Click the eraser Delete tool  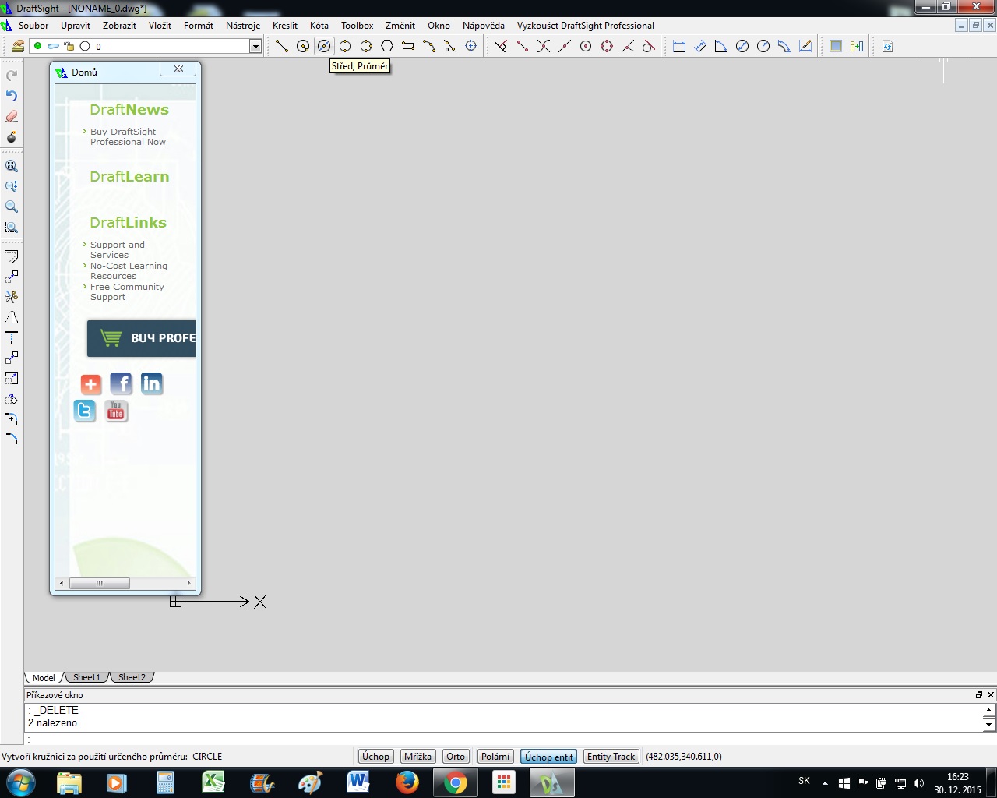(12, 116)
